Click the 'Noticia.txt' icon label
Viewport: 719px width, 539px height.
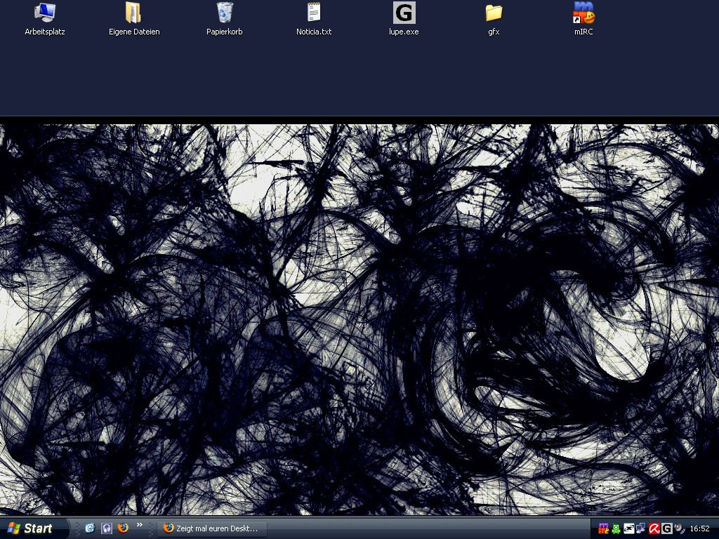tap(314, 32)
